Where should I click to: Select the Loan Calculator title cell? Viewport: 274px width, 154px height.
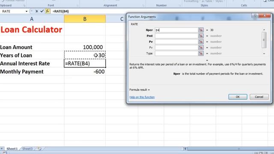tap(32, 30)
